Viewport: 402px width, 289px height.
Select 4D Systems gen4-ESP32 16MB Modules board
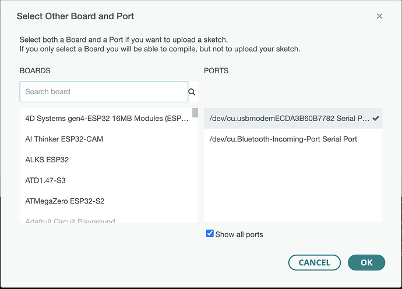coord(107,119)
